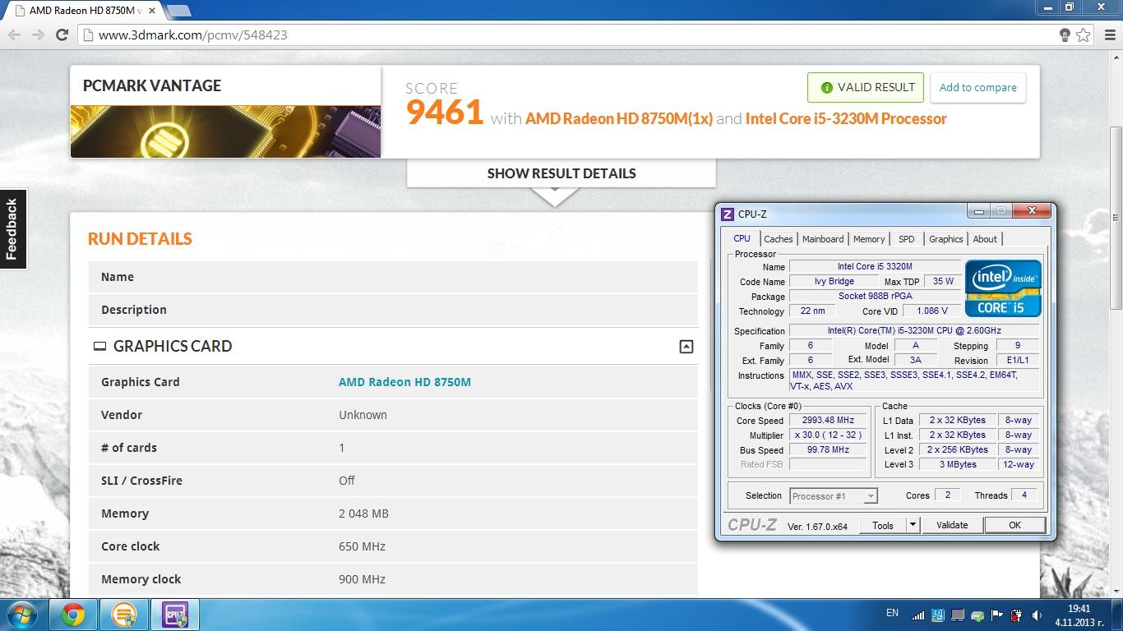Click the Intel Core i5 badge in CPU-Z
This screenshot has width=1123, height=631.
[1003, 288]
